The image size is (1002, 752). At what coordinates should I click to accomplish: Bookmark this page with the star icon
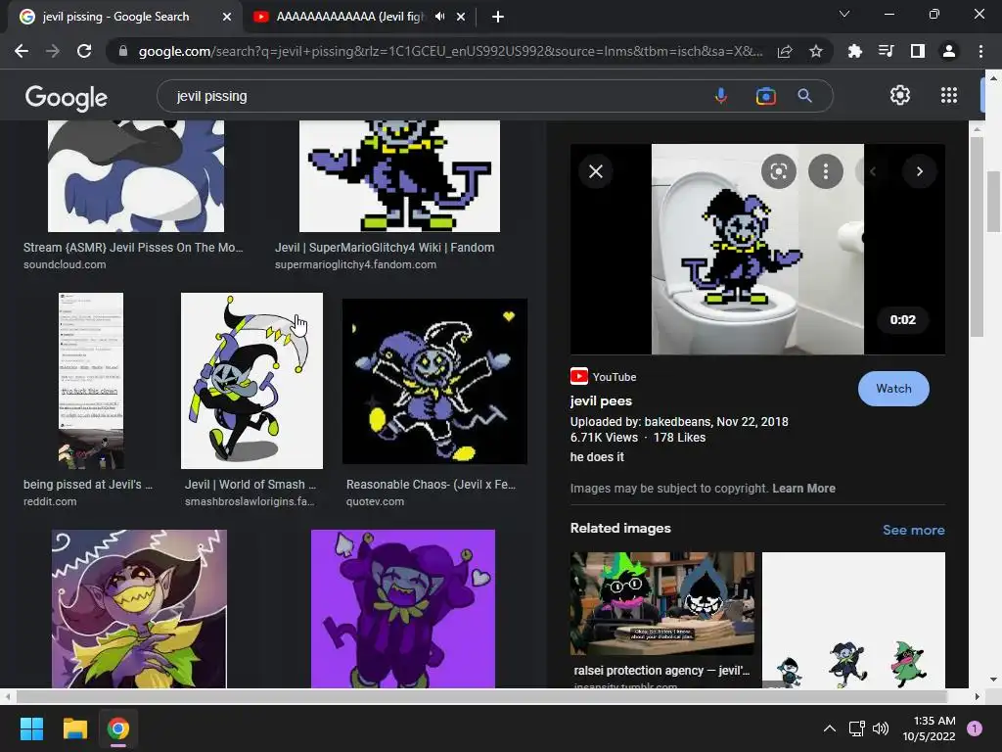[816, 51]
